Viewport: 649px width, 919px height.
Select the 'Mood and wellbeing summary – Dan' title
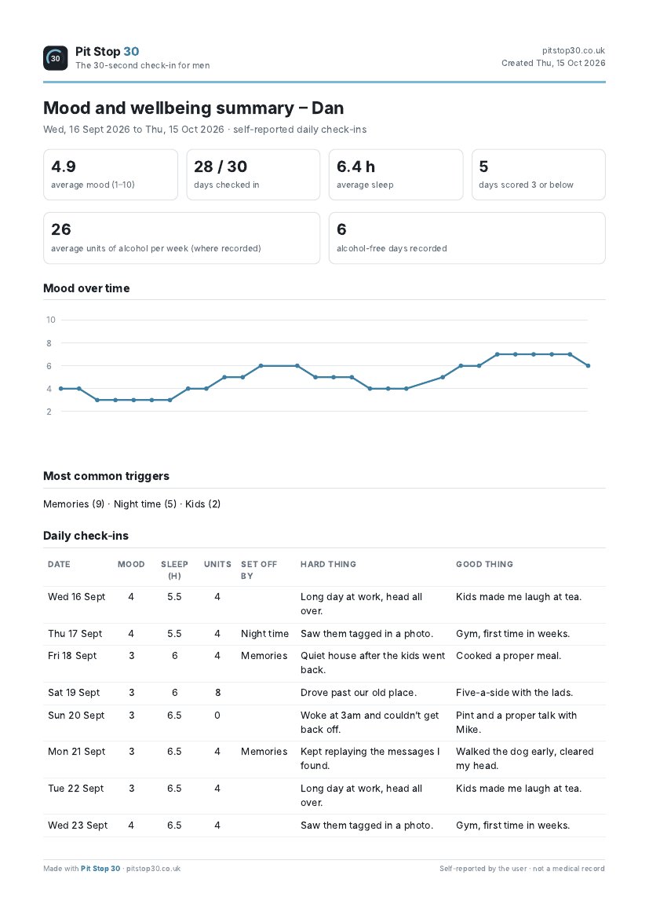193,108
